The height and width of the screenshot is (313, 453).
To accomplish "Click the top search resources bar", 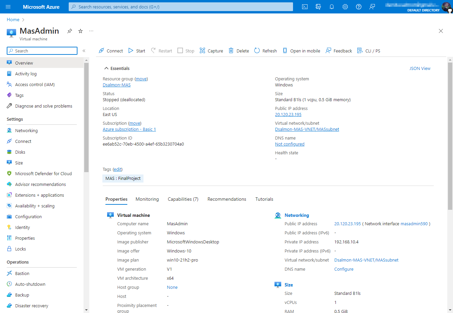I will point(181,7).
